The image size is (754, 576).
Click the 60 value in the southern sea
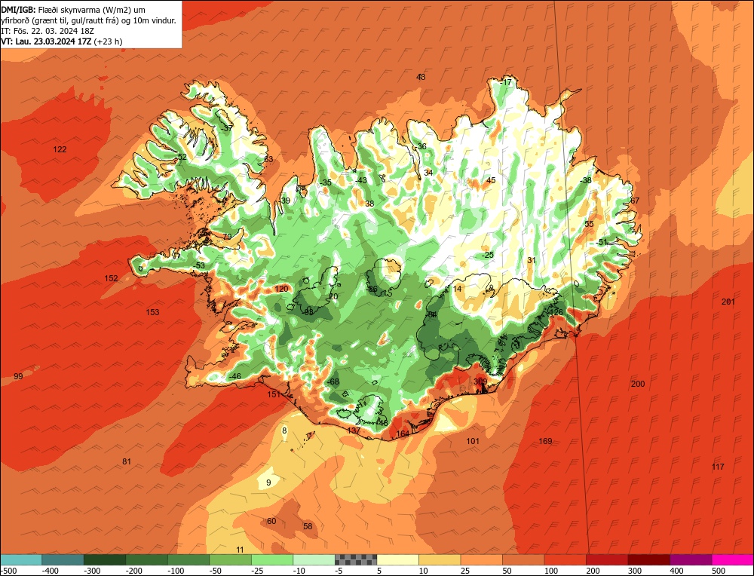(271, 521)
